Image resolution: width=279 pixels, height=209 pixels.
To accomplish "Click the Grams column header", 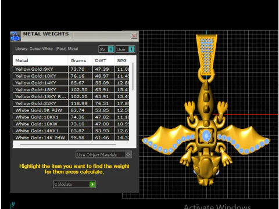I will (x=80, y=60).
